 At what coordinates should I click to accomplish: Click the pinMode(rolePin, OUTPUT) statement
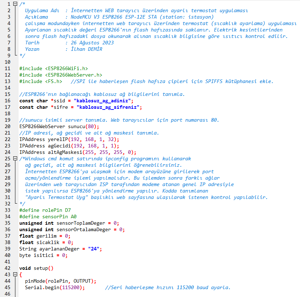(60, 281)
